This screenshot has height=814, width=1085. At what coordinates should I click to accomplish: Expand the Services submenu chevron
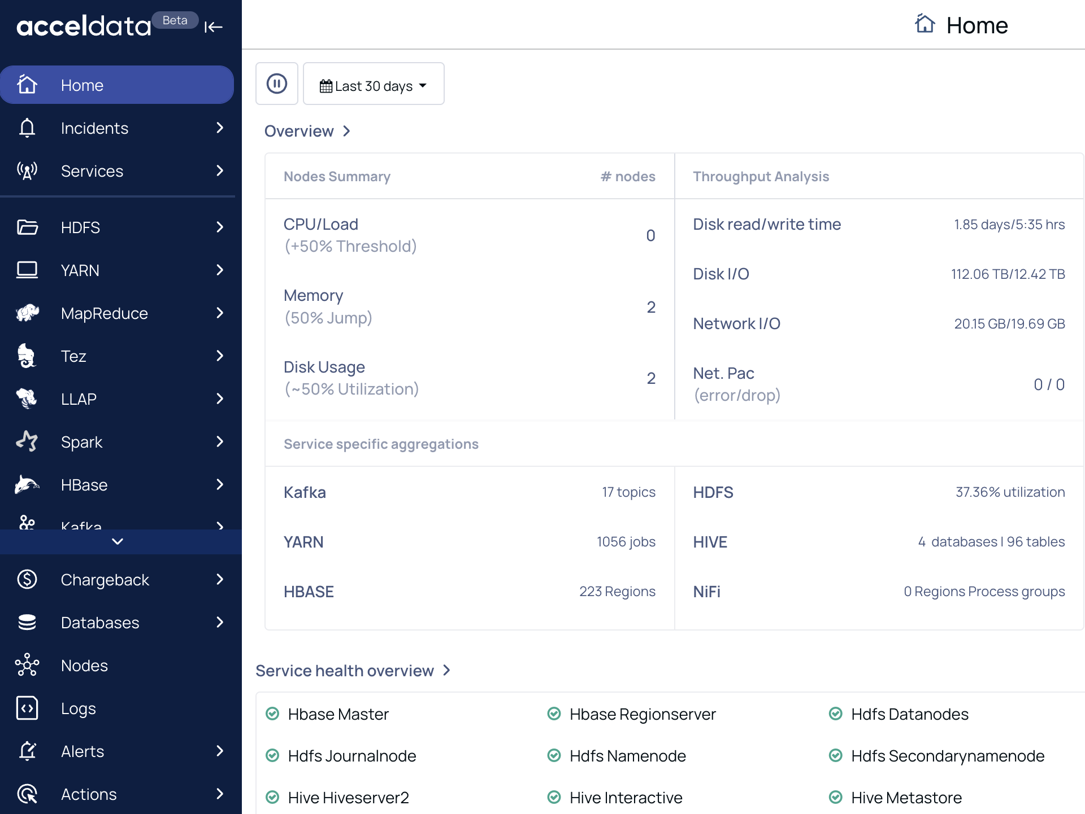[x=220, y=170]
